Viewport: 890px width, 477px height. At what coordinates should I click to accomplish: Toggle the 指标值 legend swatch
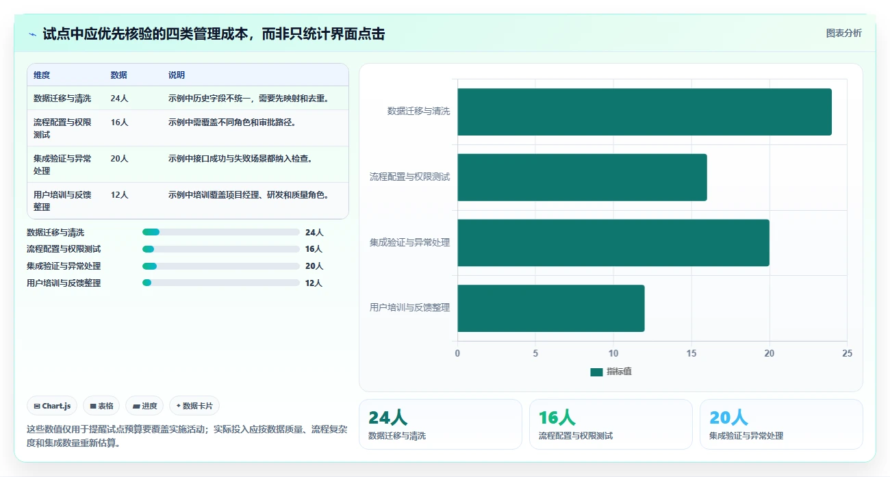coord(596,372)
